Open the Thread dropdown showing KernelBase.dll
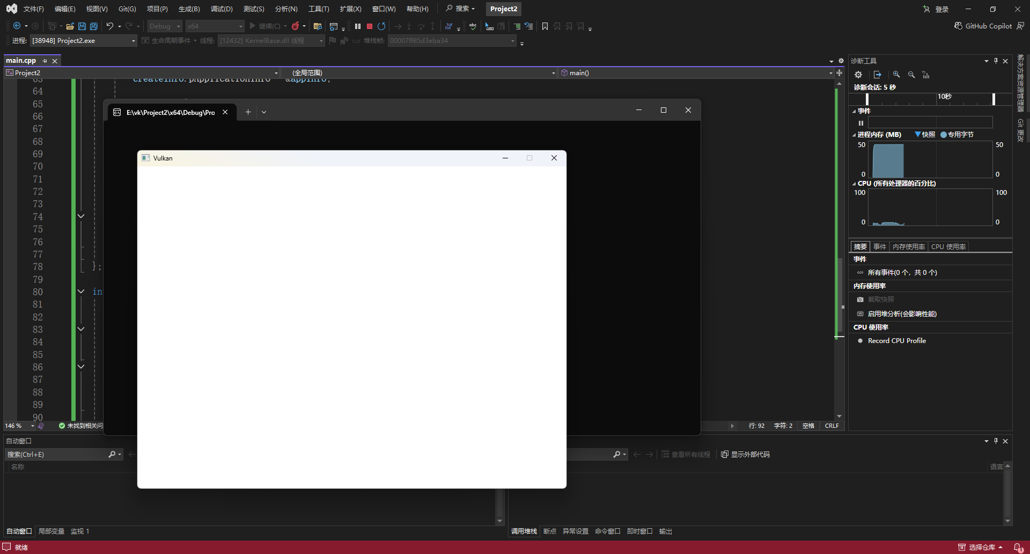 (271, 41)
